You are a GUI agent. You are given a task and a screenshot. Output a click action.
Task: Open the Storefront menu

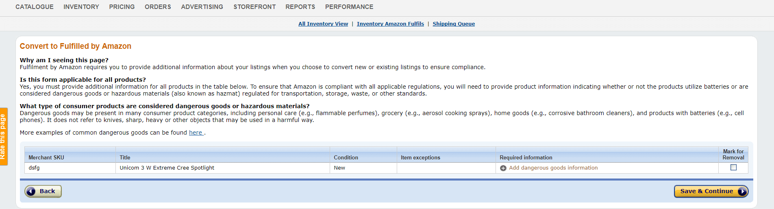254,7
